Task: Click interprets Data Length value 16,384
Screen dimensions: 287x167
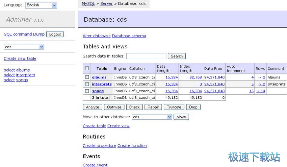Action: (x=172, y=84)
